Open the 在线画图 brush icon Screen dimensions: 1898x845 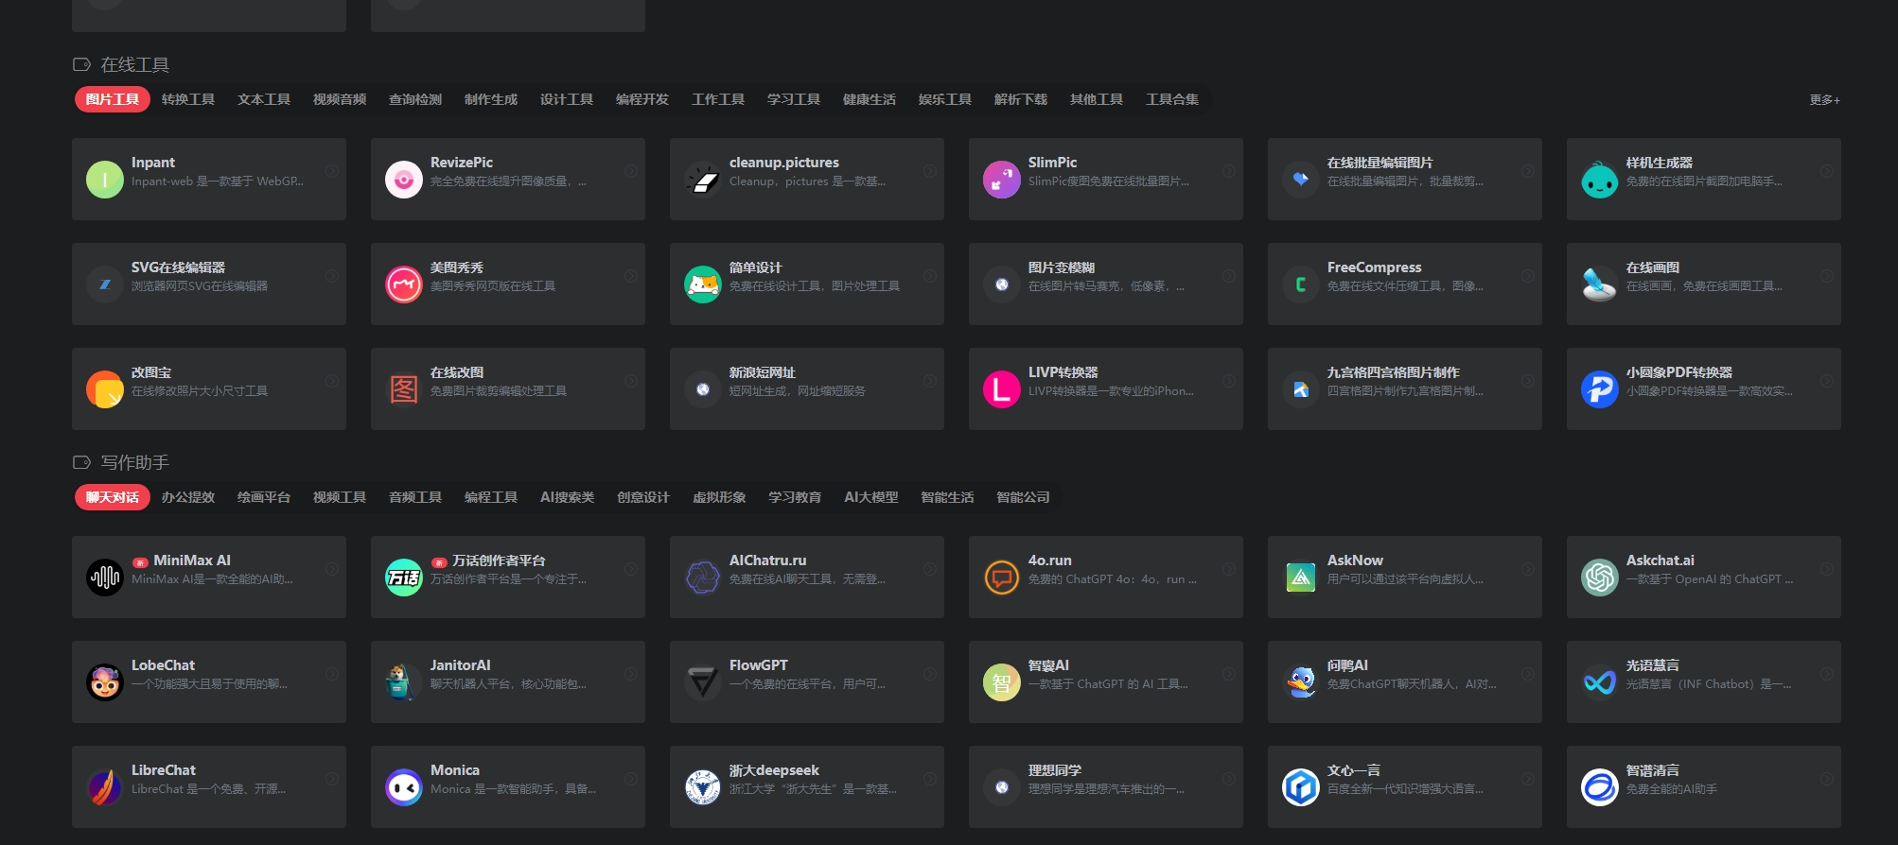[x=1600, y=285]
